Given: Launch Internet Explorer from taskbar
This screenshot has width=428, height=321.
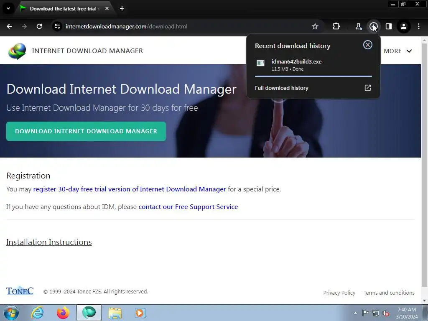Looking at the screenshot, I should click(37, 313).
